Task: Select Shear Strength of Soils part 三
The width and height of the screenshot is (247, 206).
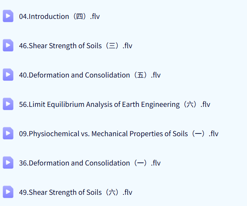Action: (75, 46)
